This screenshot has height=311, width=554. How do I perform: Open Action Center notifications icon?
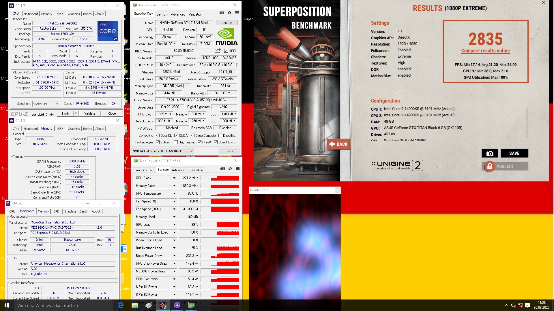527,305
